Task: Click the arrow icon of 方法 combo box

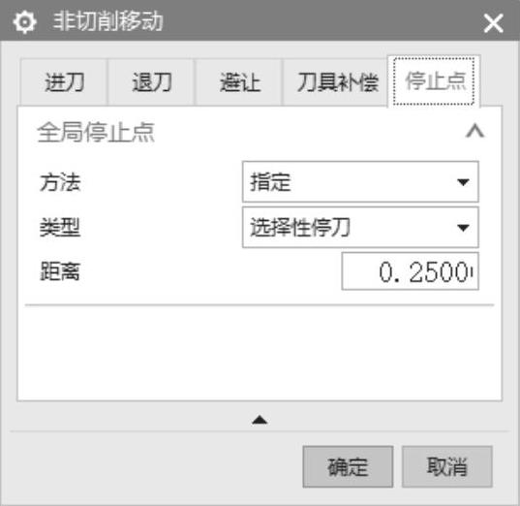Action: coord(463,182)
